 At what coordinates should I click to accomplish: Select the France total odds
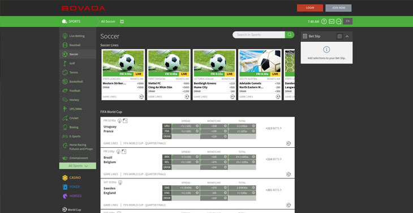coord(242,131)
